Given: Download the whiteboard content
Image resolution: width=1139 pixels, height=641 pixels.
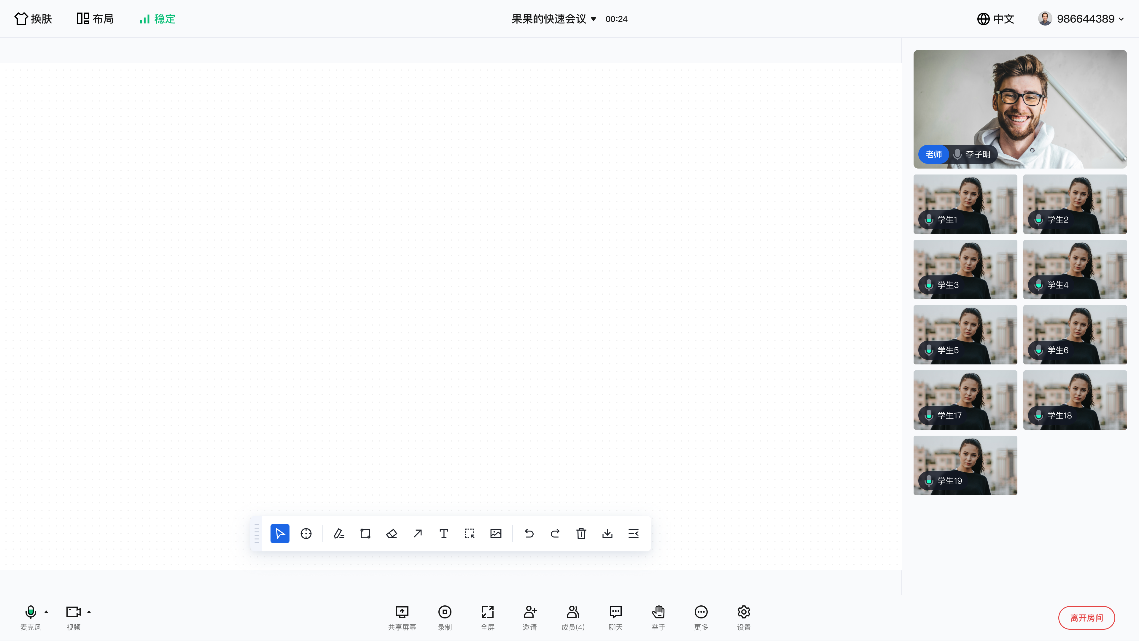Looking at the screenshot, I should [607, 534].
